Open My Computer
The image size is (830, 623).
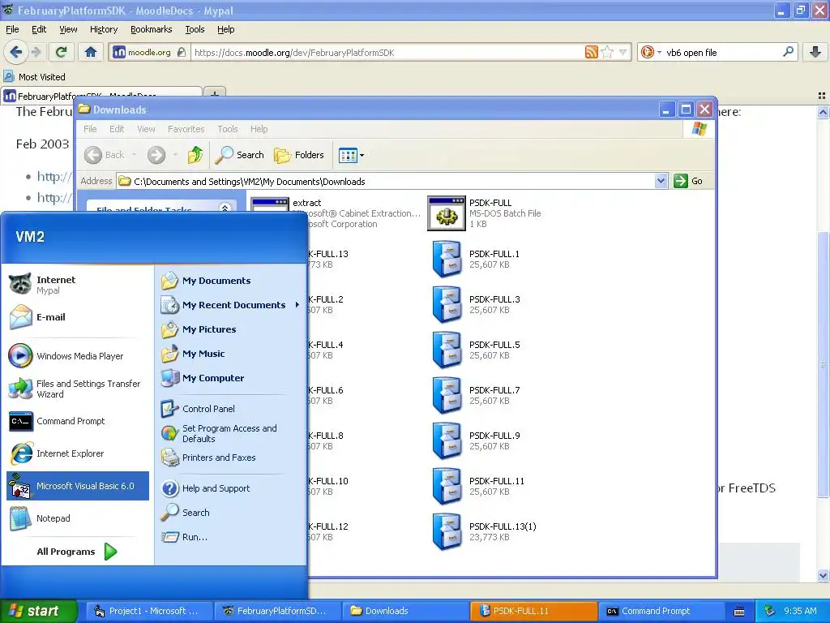click(231, 378)
